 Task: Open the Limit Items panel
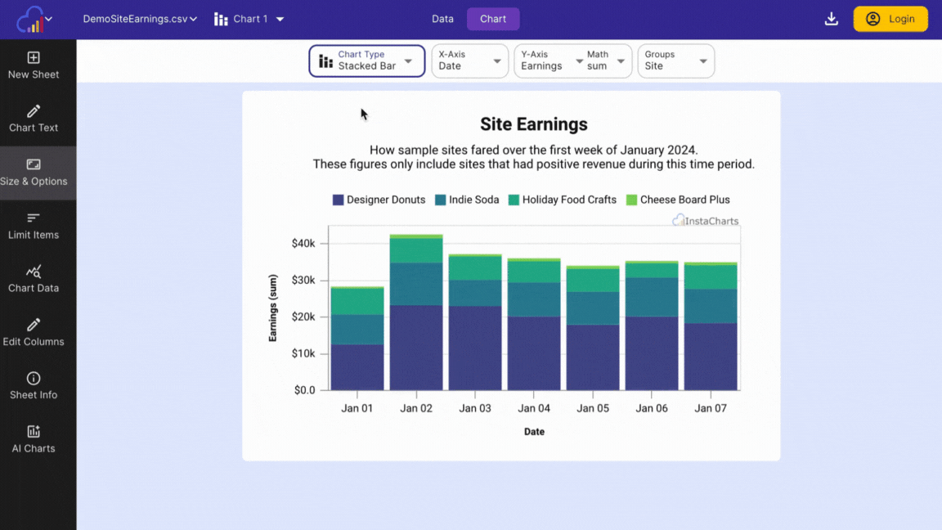point(34,226)
